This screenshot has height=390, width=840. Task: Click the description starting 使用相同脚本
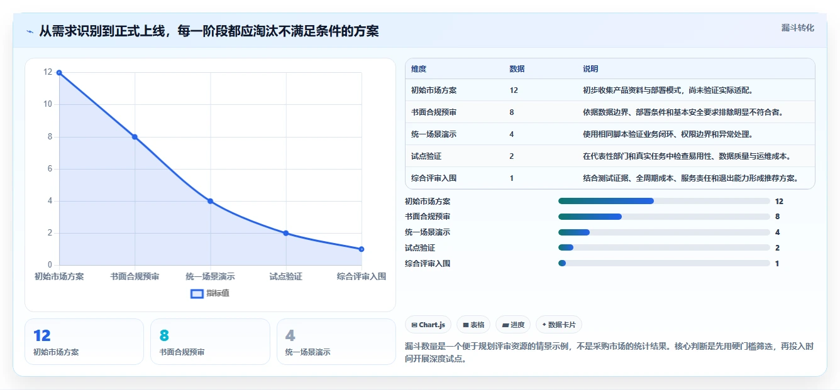tap(668, 134)
